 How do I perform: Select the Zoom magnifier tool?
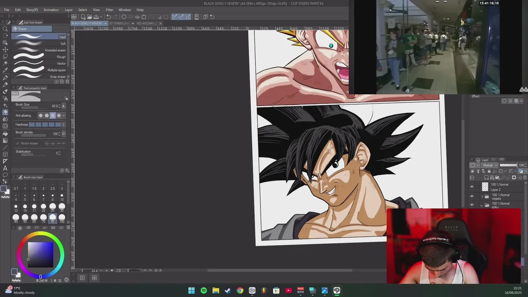(x=5, y=29)
